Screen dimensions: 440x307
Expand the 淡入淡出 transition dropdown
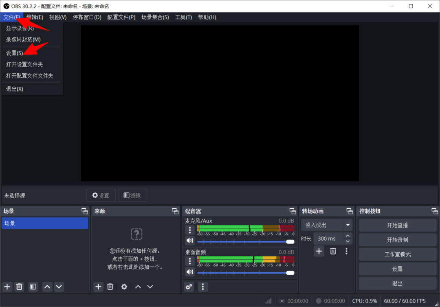[x=348, y=225]
